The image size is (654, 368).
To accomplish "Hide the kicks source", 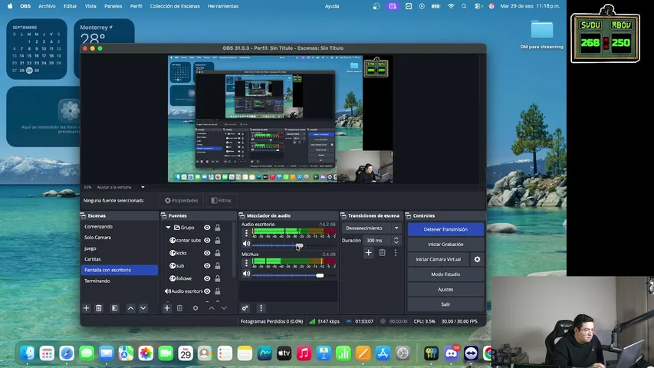I will 207,253.
